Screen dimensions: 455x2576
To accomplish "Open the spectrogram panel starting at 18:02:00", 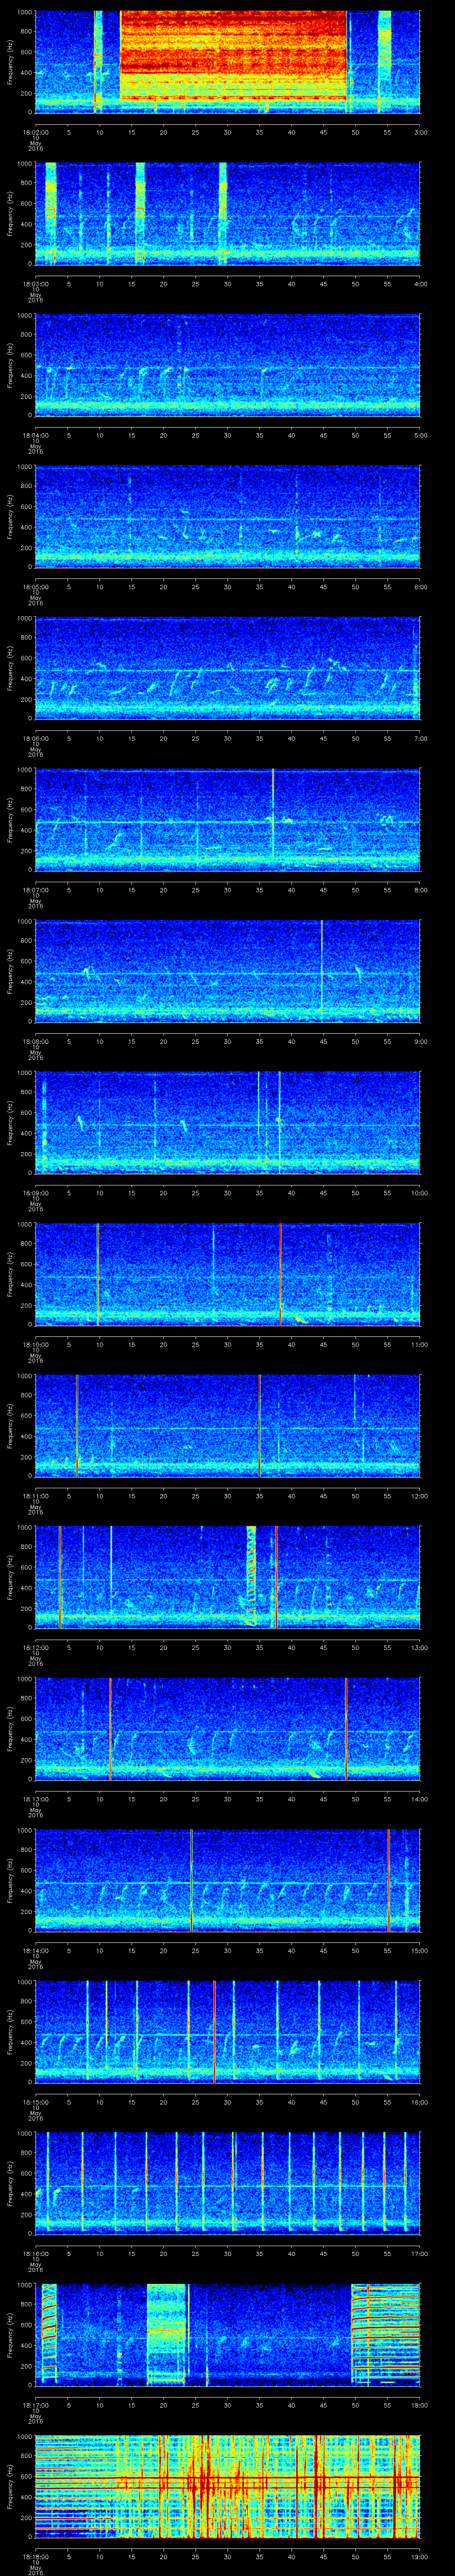I will (228, 62).
